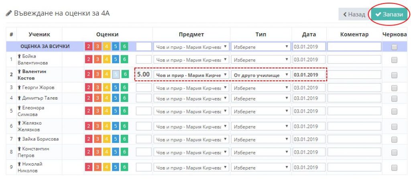Assign orange grade 3 to Зайка Борисова

click(x=98, y=139)
